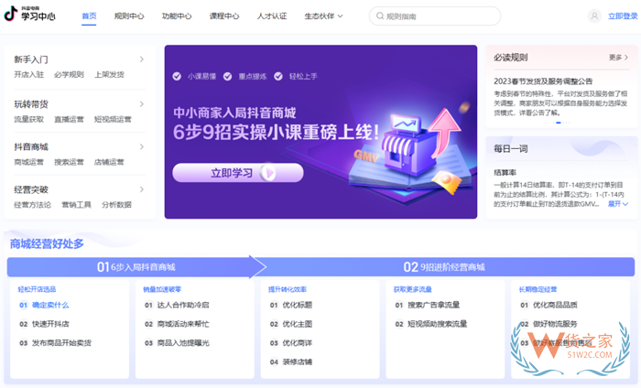Open the 搜索运营 link
641x388 pixels.
click(x=69, y=162)
